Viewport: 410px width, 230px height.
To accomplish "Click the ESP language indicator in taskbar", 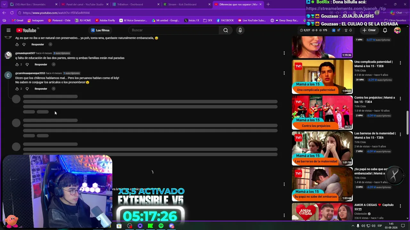I will (380, 226).
